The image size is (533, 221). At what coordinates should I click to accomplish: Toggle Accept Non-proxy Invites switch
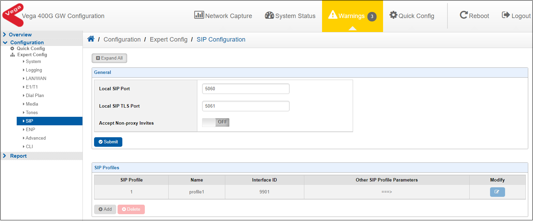(216, 123)
